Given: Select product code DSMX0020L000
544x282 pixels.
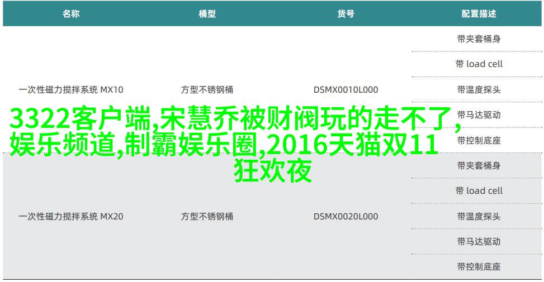Looking at the screenshot, I should point(346,217).
